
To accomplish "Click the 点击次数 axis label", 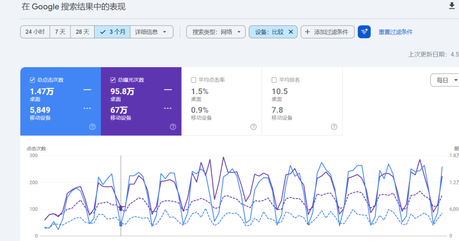I will (36, 149).
